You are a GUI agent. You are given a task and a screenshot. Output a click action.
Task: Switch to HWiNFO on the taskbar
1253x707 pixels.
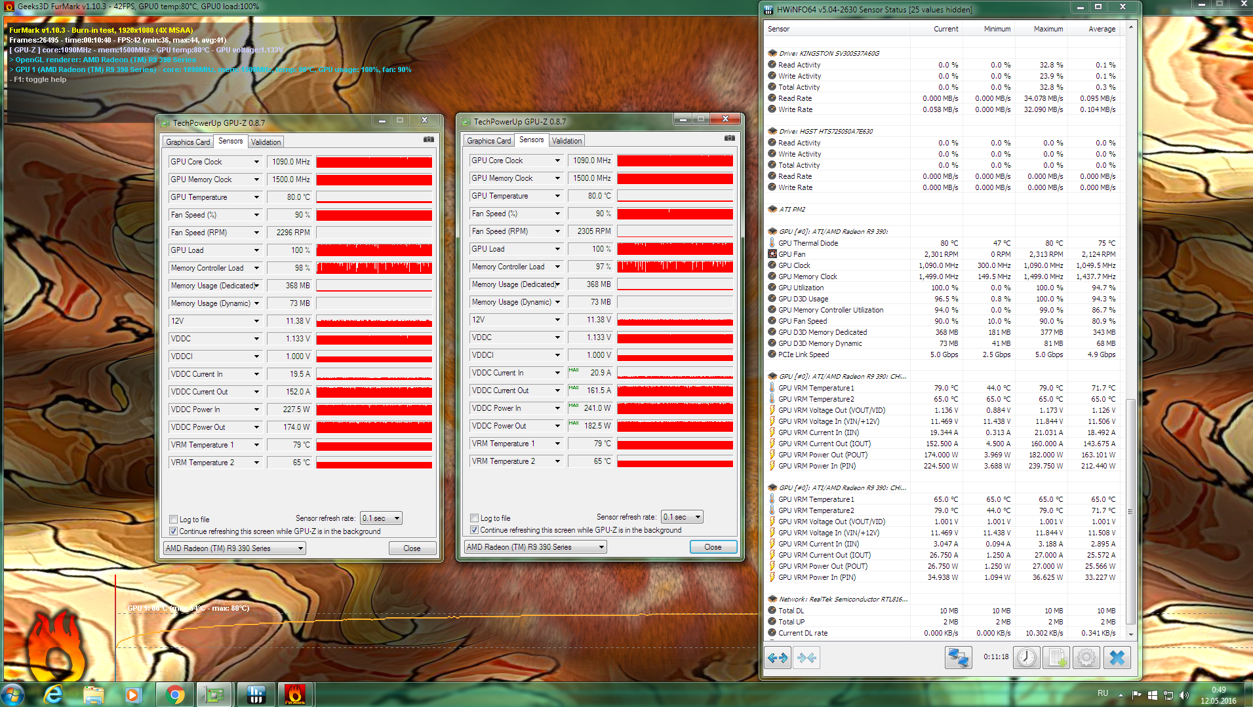(255, 695)
